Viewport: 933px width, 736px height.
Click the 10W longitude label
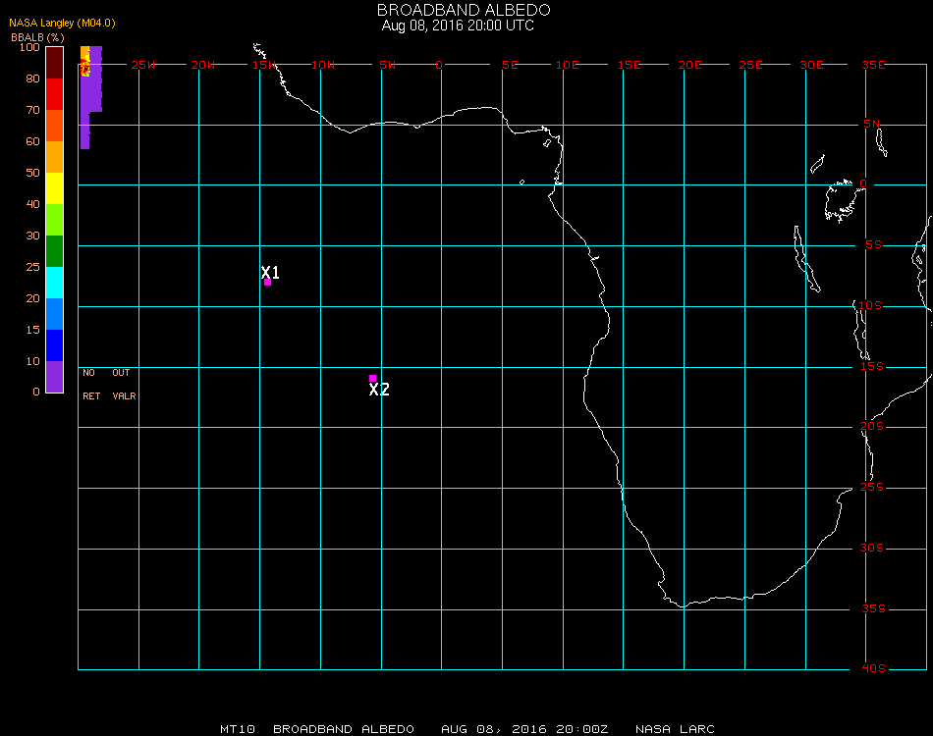coord(323,65)
